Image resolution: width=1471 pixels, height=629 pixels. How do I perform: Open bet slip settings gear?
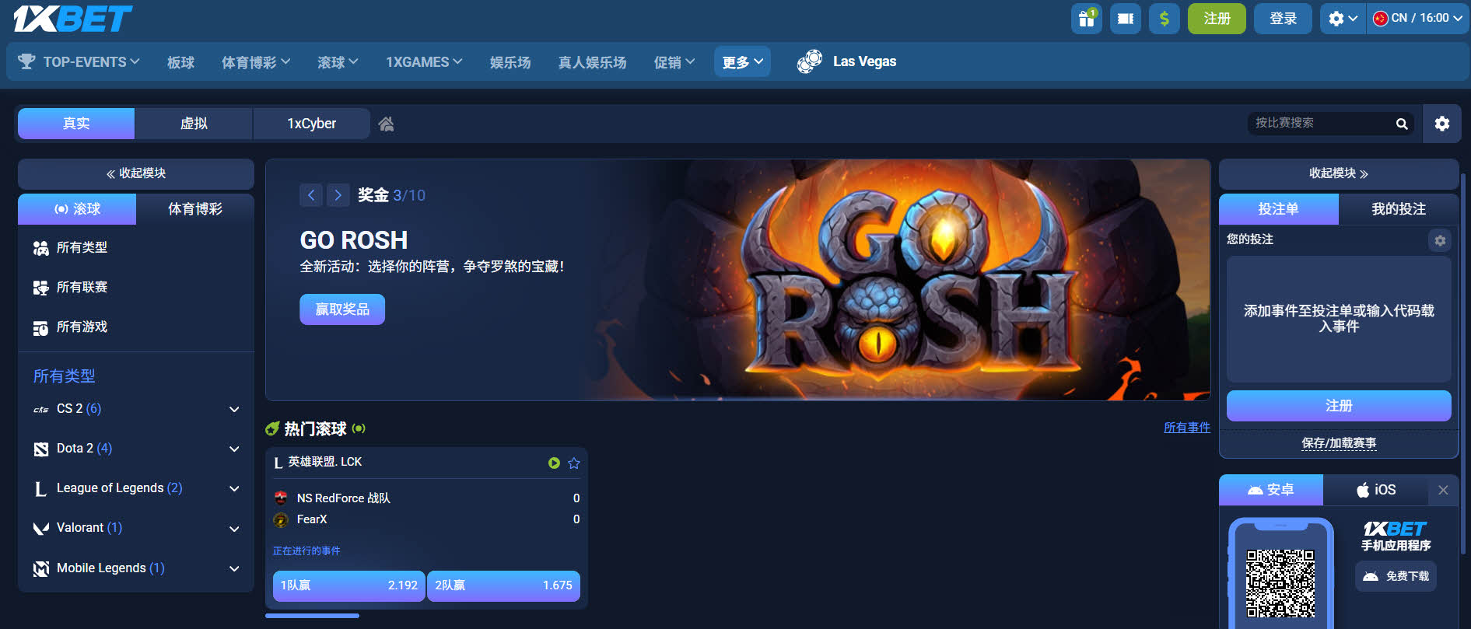(x=1440, y=240)
